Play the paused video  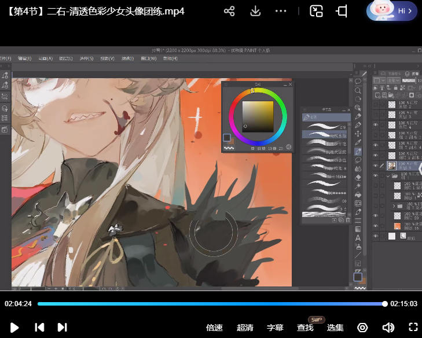coord(14,327)
